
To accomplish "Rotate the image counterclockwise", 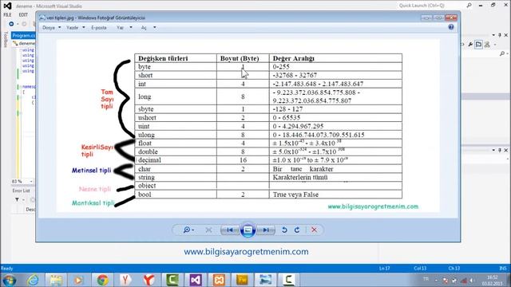I will [x=284, y=230].
